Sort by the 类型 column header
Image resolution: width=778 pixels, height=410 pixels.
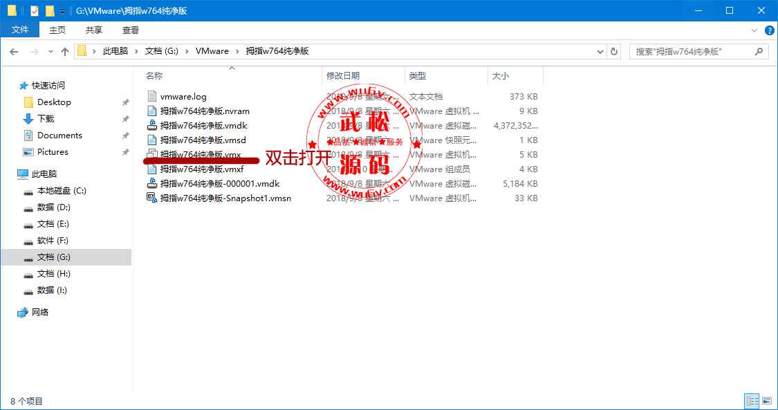[417, 76]
